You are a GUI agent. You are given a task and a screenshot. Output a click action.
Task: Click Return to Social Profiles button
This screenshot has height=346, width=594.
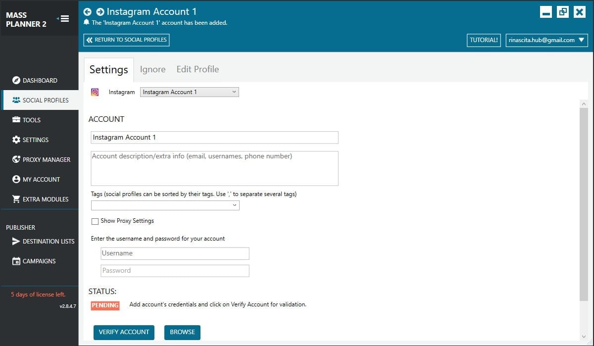point(126,40)
